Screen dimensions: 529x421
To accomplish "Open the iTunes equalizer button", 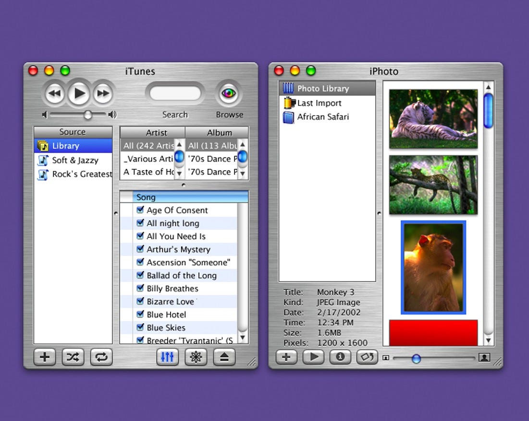I will point(167,357).
